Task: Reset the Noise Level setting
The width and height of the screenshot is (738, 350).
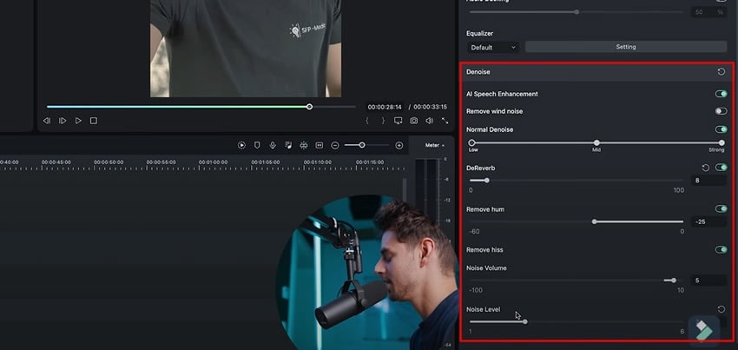Action: (x=721, y=309)
